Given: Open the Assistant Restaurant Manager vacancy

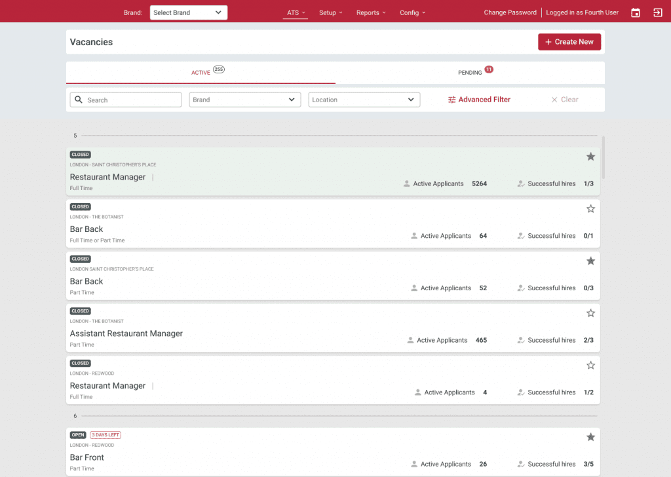Looking at the screenshot, I should (126, 334).
